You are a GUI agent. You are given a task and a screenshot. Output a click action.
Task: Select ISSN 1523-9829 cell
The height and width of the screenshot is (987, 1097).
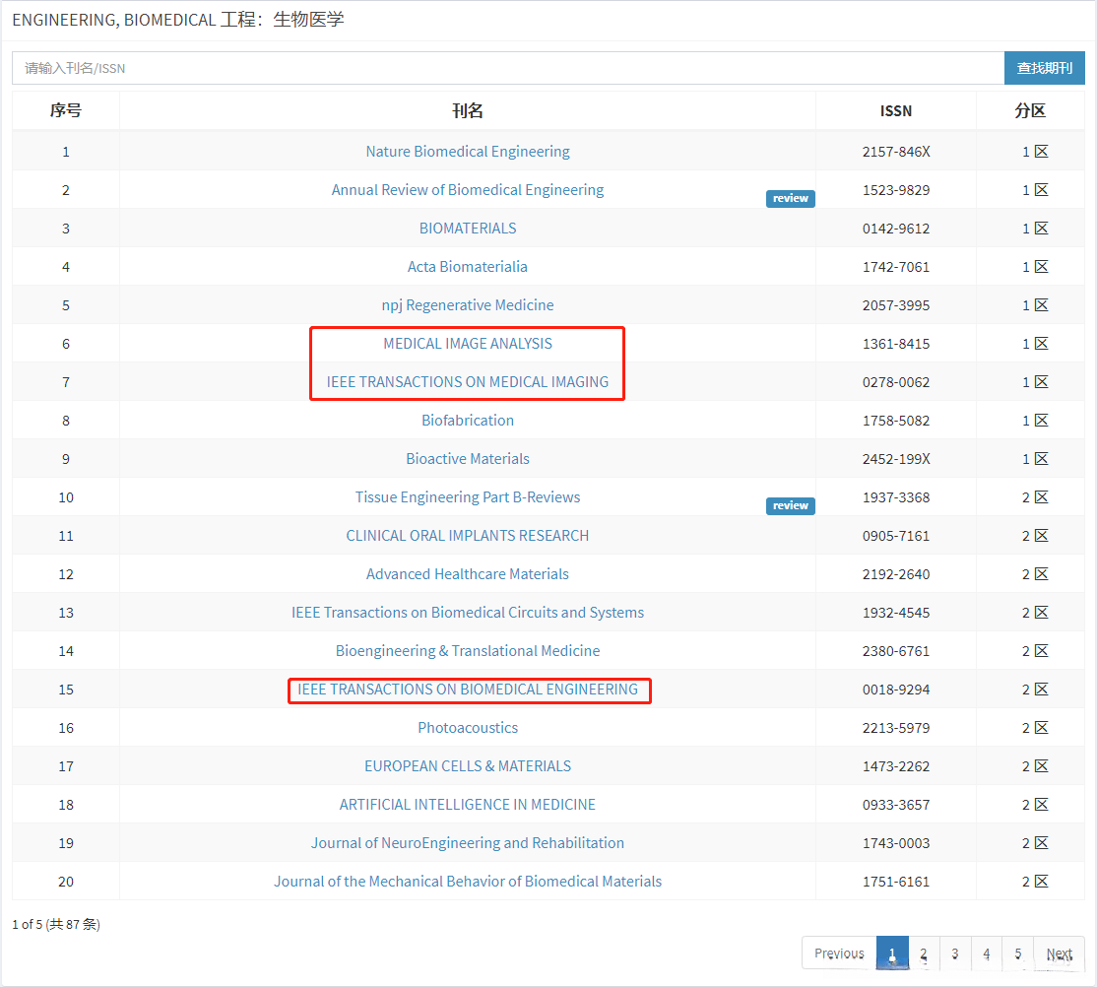896,190
